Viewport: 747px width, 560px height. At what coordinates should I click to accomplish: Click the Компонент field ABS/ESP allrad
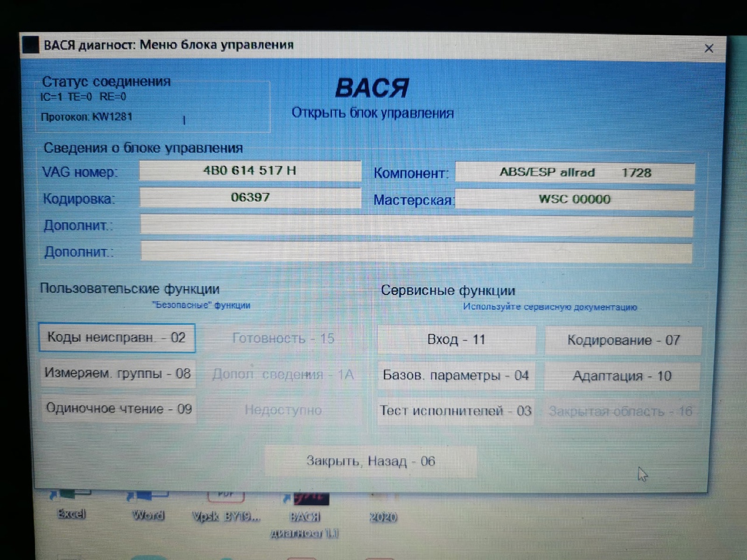pos(575,173)
